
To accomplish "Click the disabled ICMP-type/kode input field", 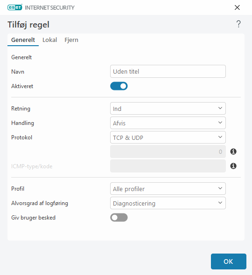I will [168, 166].
